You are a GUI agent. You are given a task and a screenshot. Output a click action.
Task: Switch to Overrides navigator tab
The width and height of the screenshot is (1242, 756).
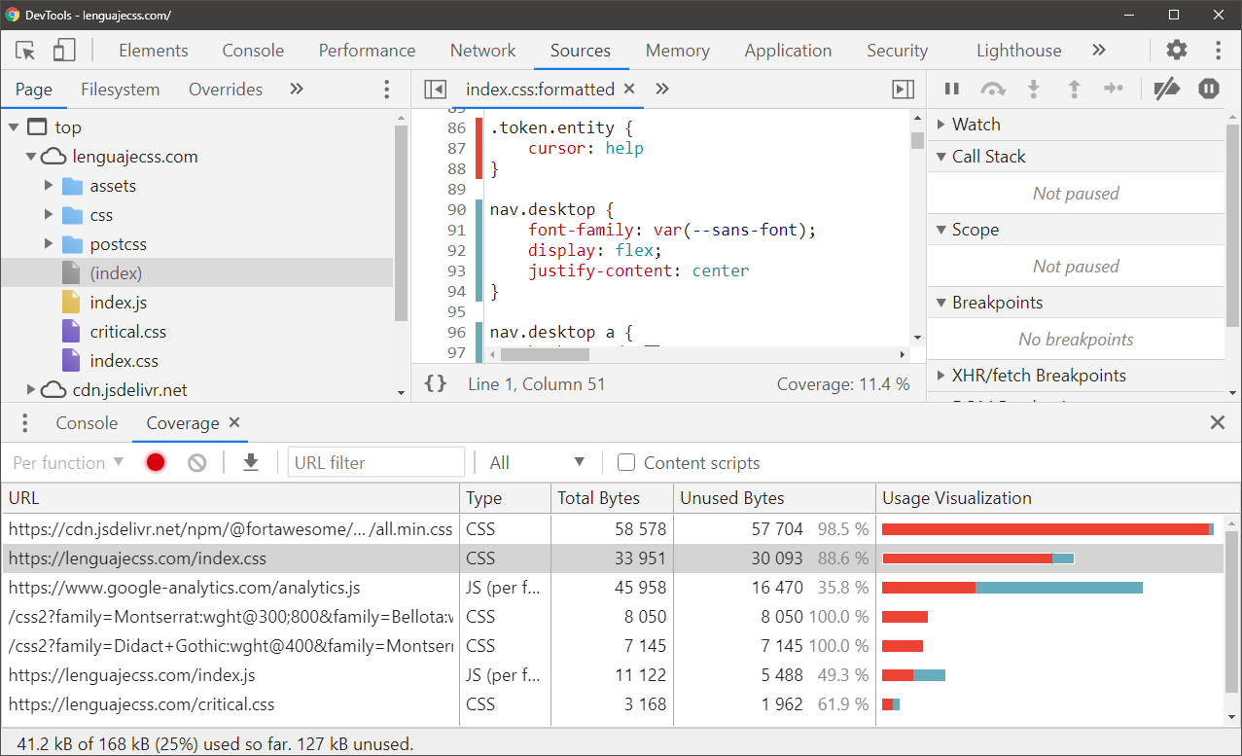[226, 90]
